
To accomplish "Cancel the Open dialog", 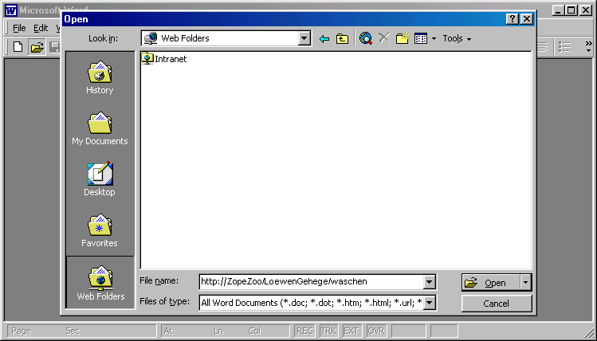I will [x=496, y=304].
